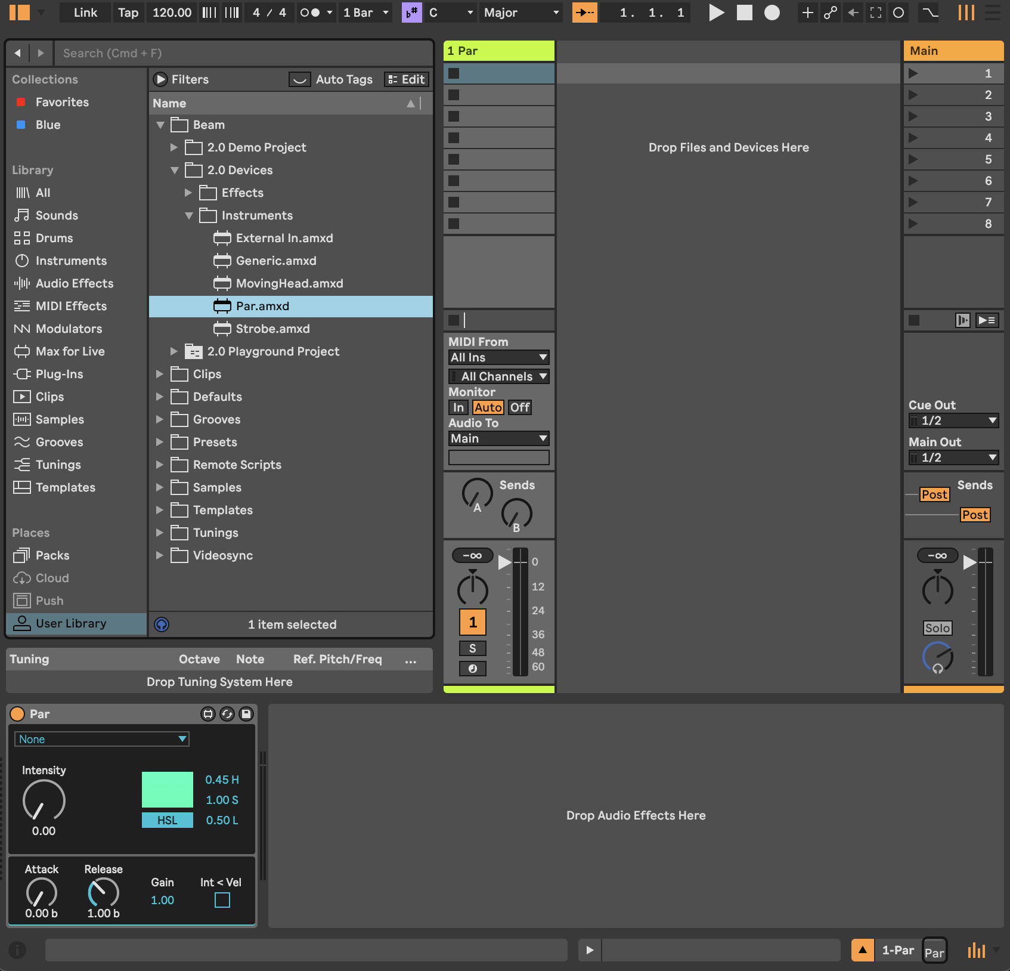
Task: Click the Edit button in browser
Action: [x=407, y=79]
